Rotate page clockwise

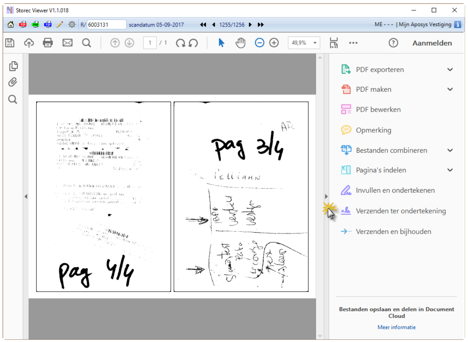180,43
